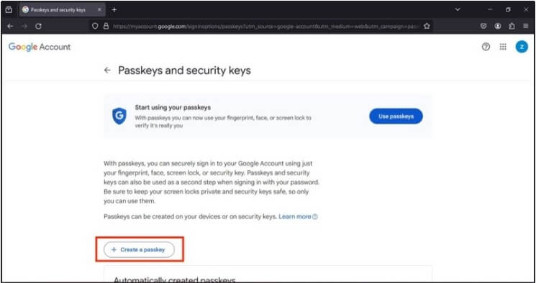Image resolution: width=536 pixels, height=283 pixels.
Task: Open the Google apps grid launcher
Action: 503,47
